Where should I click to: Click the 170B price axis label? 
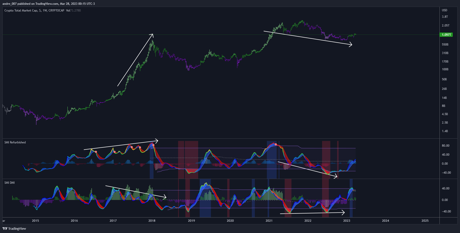(445, 62)
